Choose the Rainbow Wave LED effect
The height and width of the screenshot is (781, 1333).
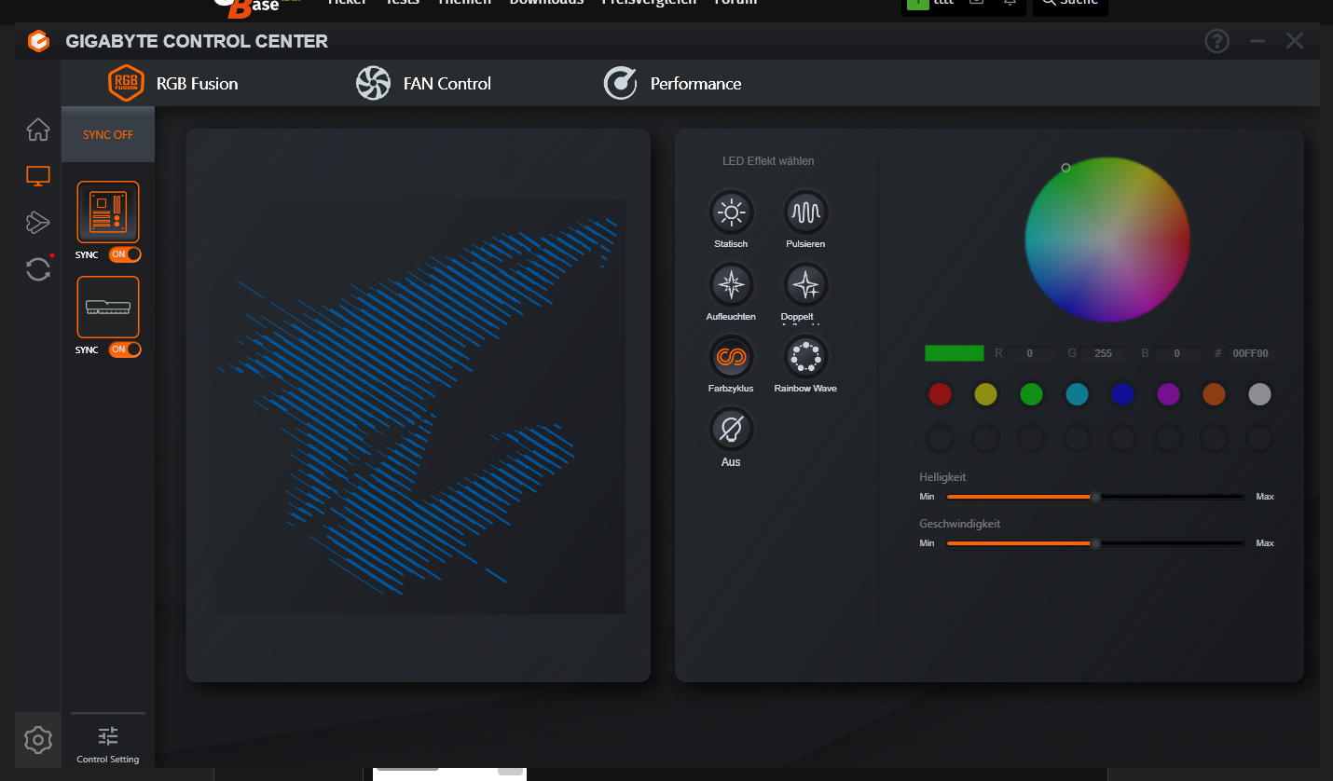pos(805,357)
